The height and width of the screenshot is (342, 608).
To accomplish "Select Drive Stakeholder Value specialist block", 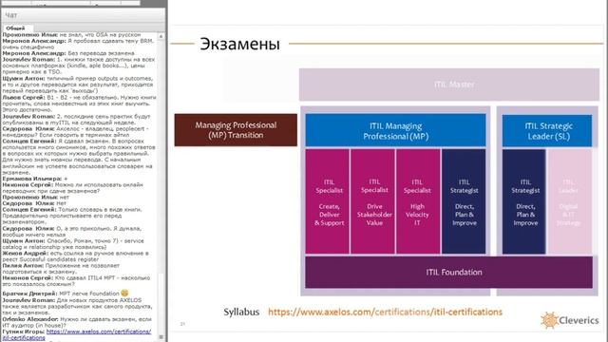I will coord(373,201).
